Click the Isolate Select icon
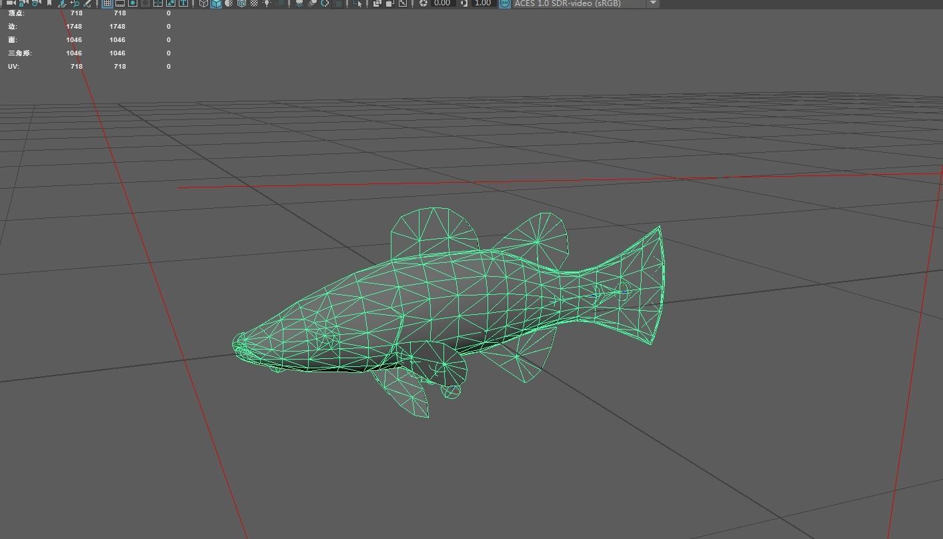The image size is (943, 539). 357,3
